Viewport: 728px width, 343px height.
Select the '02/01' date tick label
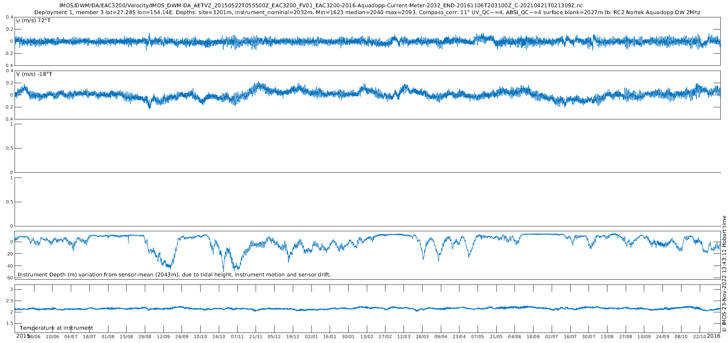click(311, 337)
